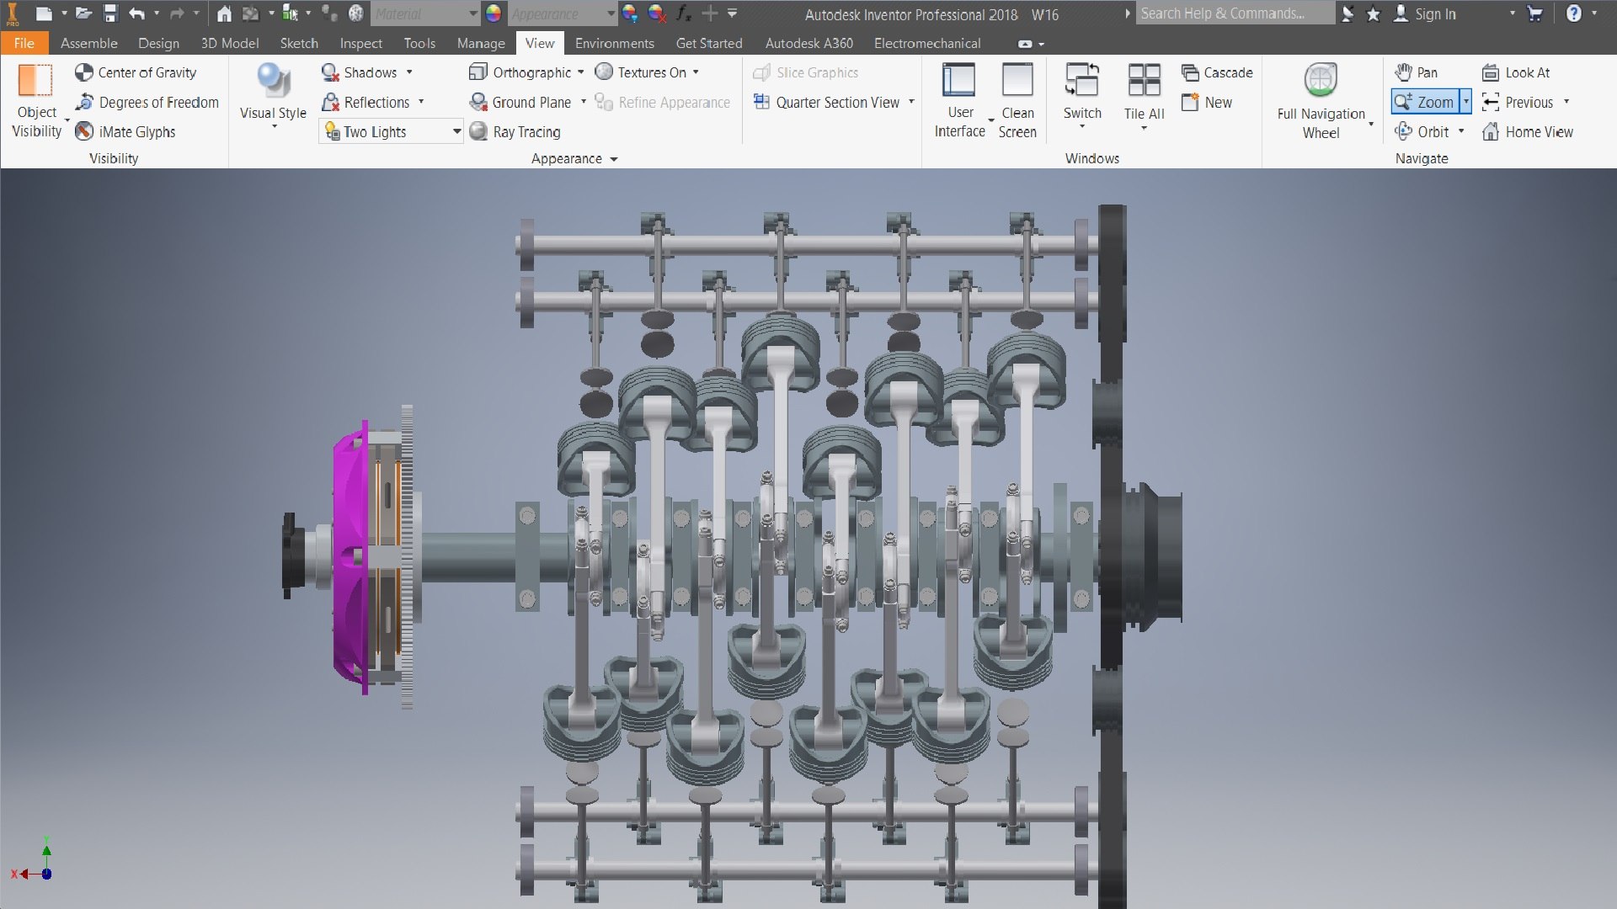Cascade the open windows
This screenshot has width=1617, height=909.
coord(1217,72)
